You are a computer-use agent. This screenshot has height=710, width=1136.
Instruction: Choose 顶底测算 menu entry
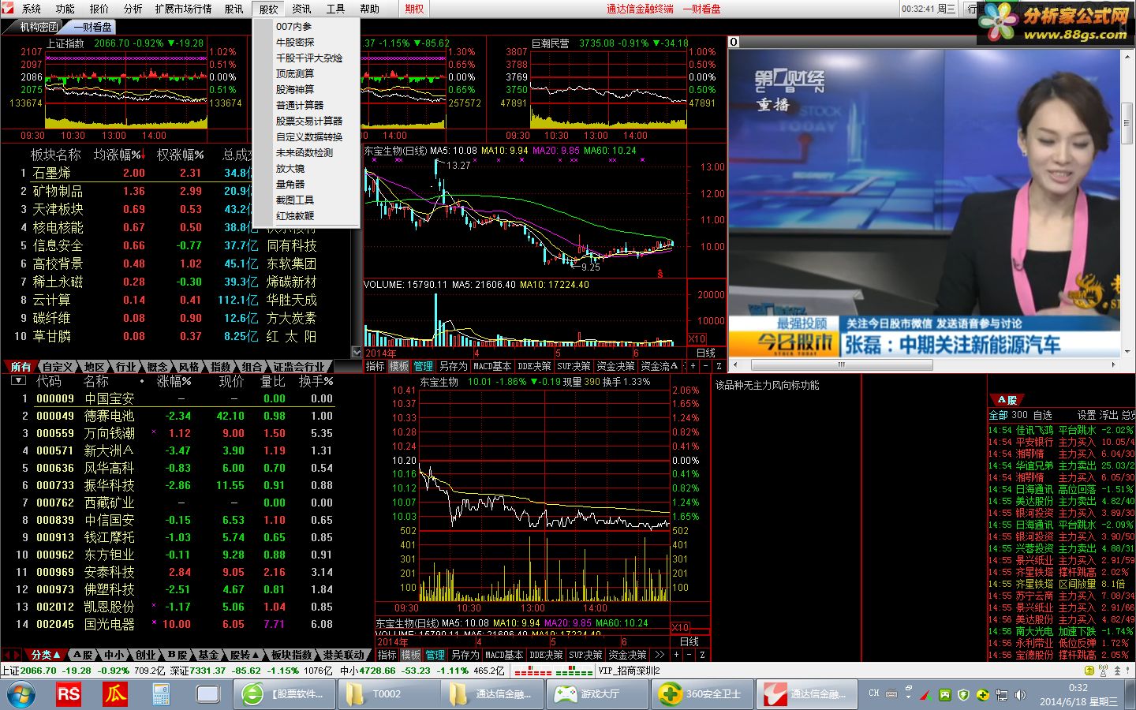pos(295,74)
